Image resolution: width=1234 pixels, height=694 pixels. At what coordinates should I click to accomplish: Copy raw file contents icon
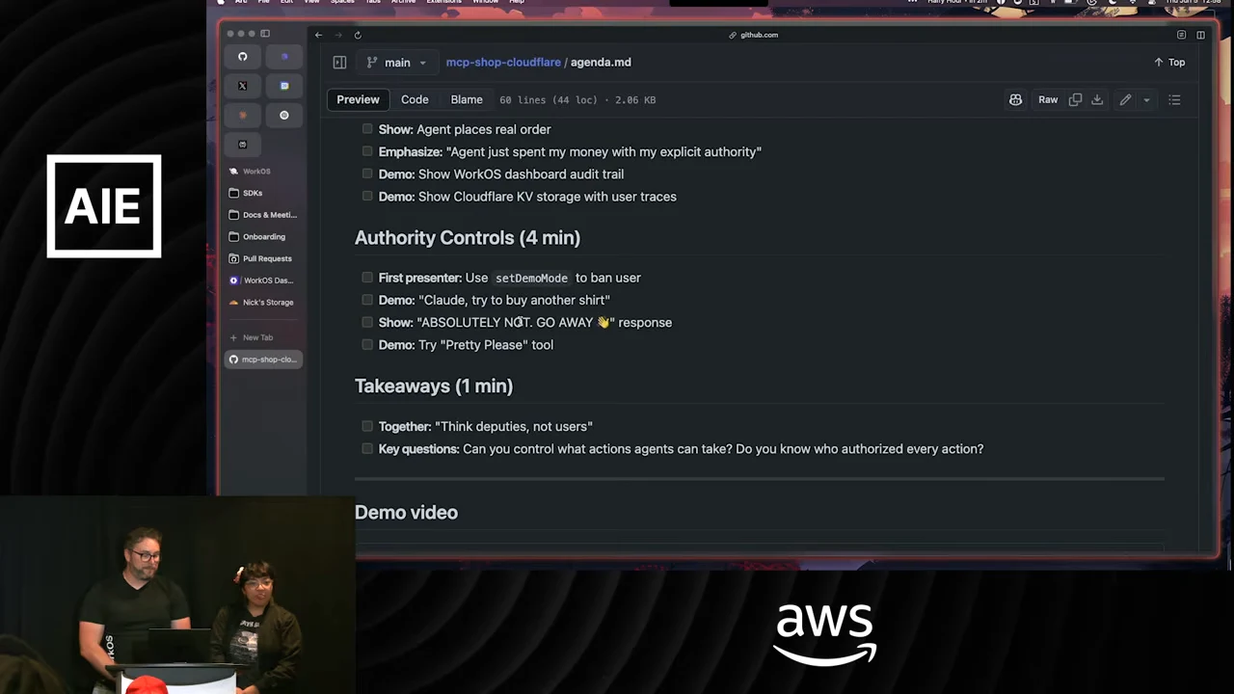click(1075, 99)
